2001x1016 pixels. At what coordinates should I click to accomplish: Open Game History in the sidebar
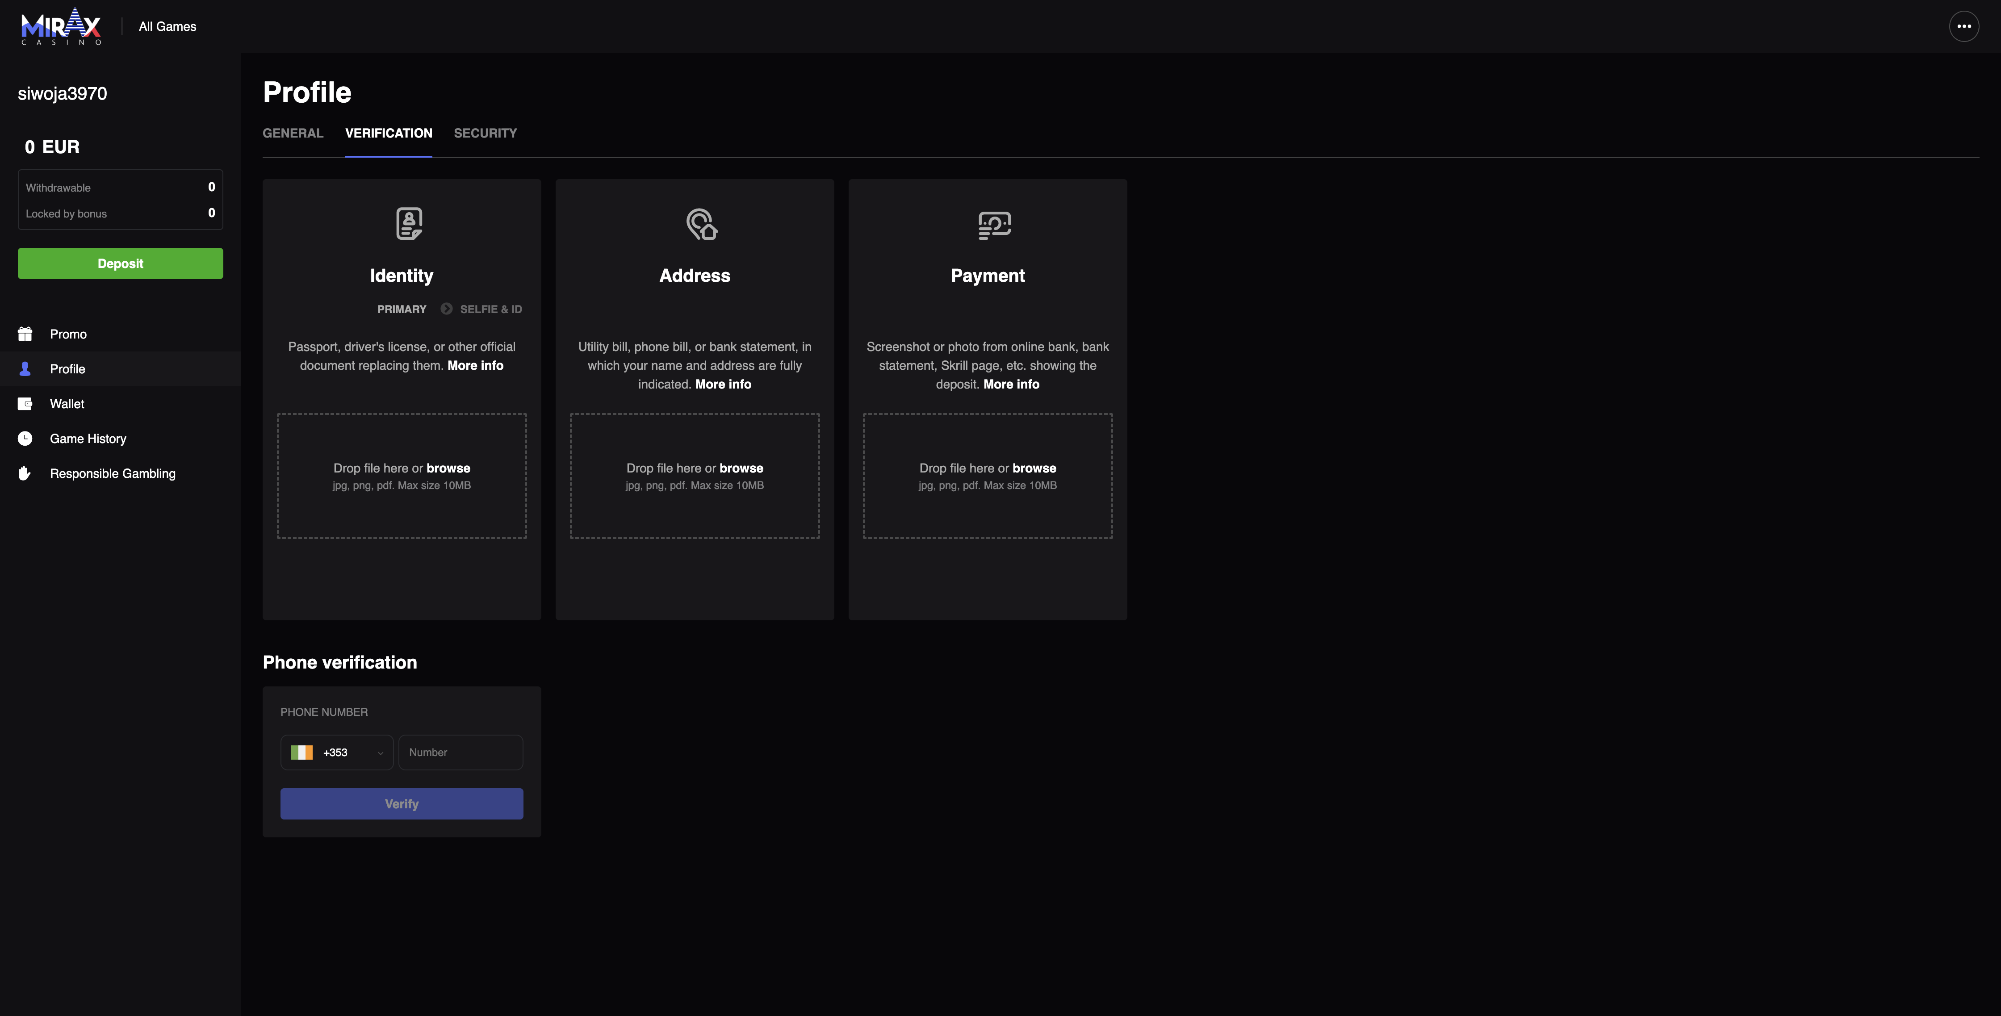(x=121, y=439)
